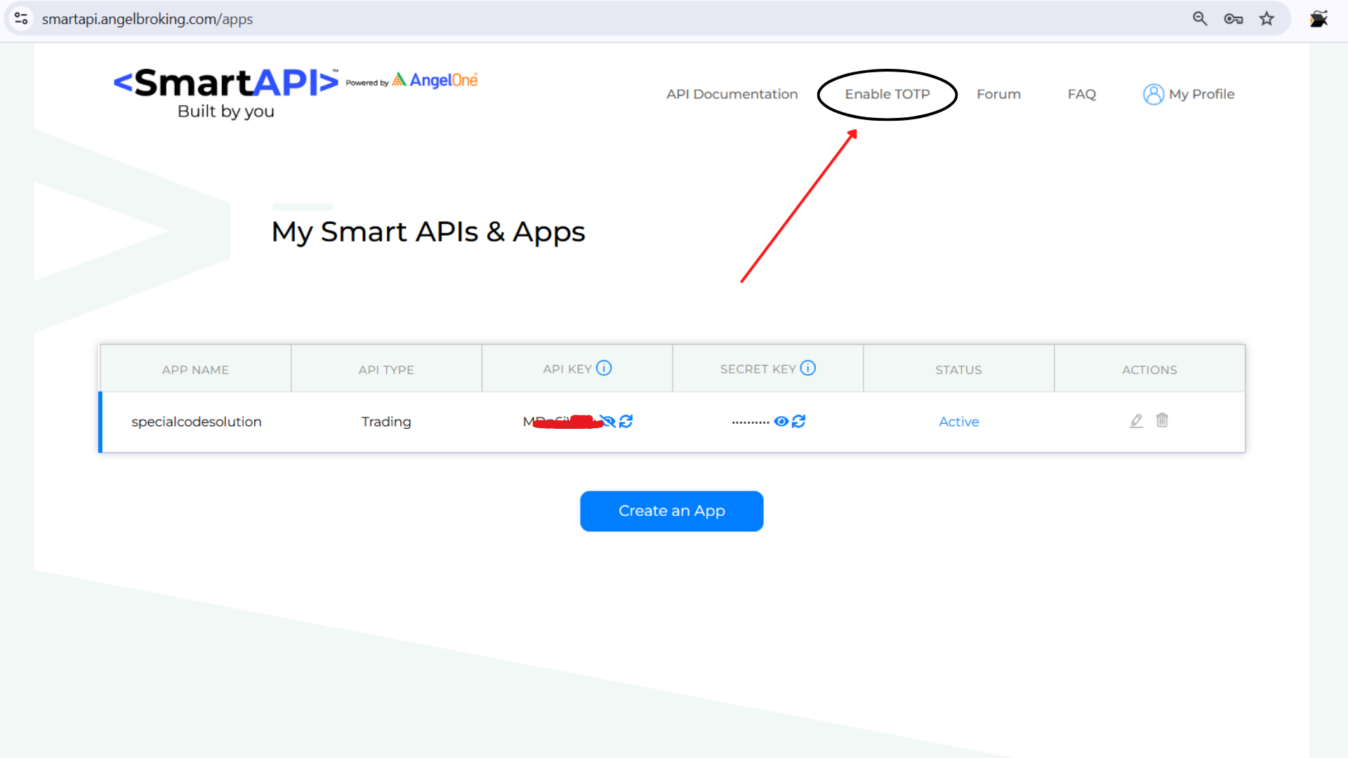Viewport: 1348px width, 758px height.
Task: Reveal the hidden secret key
Action: [x=781, y=421]
